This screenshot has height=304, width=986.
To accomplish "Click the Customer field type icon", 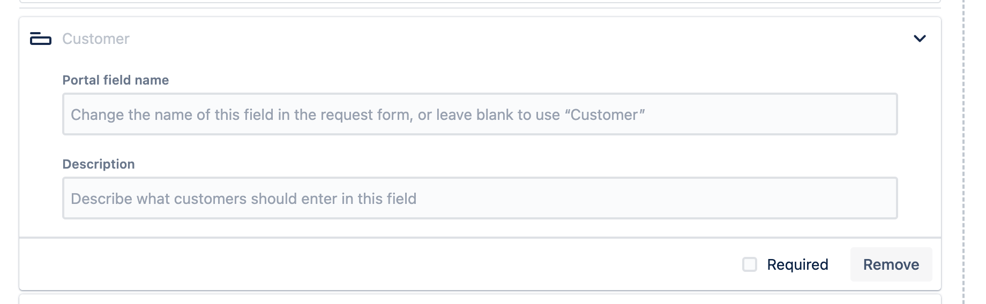I will (41, 39).
